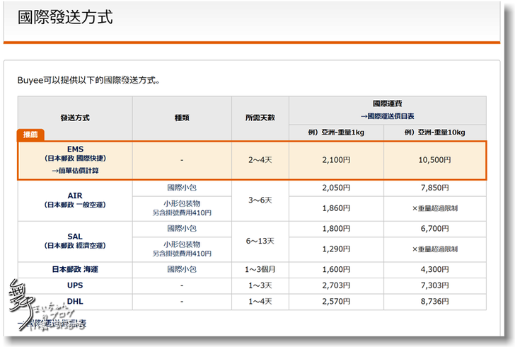Screen dimensions: 515x347
Task: Click the UPS row label
Action: 74,285
